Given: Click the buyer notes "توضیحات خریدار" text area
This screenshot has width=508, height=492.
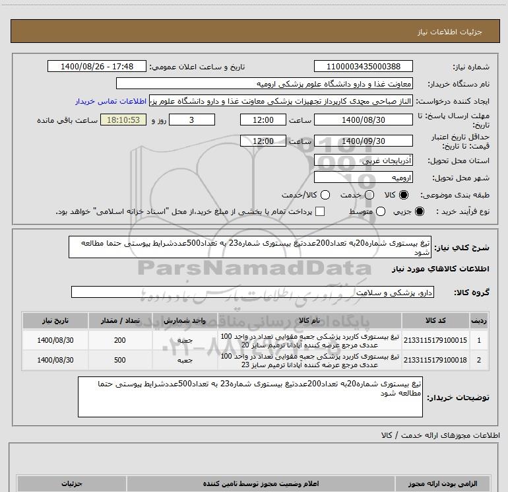Looking at the screenshot, I should (250, 397).
